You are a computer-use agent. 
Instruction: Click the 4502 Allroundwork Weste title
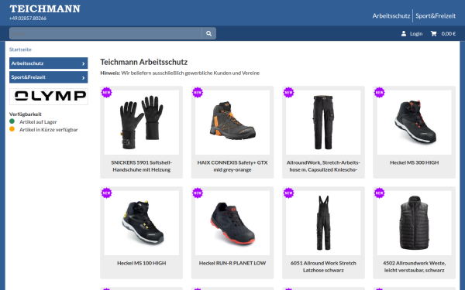(415, 267)
